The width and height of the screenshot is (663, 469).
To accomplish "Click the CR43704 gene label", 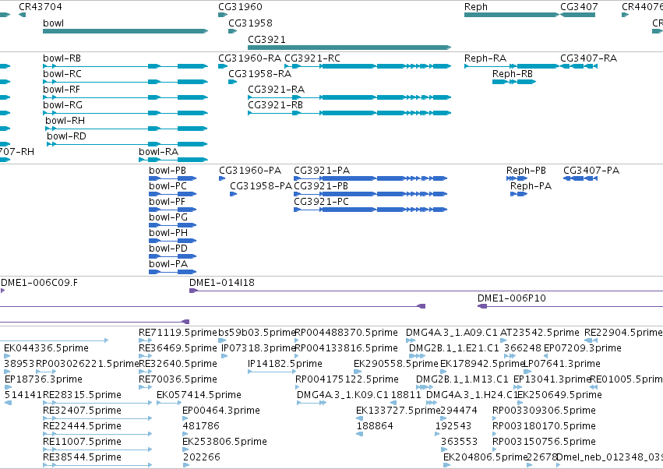I will [x=41, y=7].
